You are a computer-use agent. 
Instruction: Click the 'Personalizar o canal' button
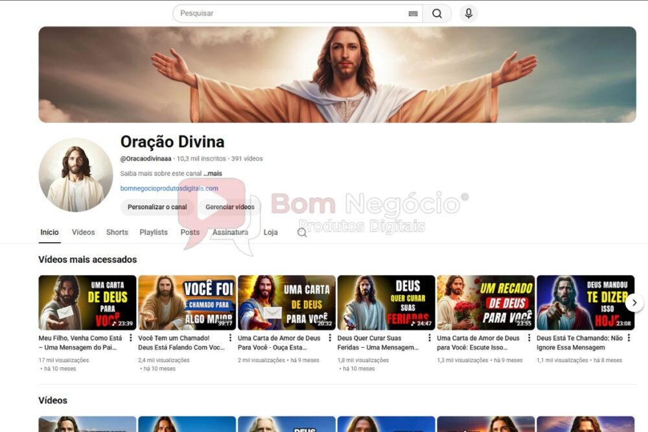(156, 207)
